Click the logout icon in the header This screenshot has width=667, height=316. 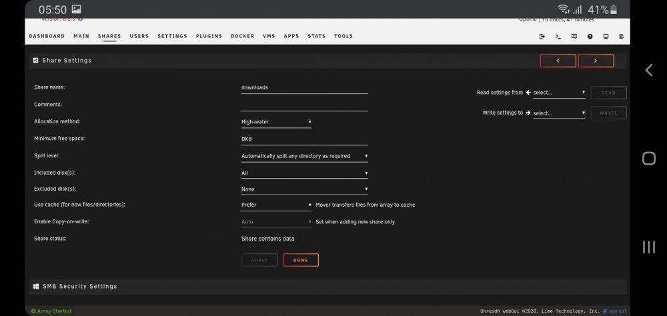tap(542, 36)
